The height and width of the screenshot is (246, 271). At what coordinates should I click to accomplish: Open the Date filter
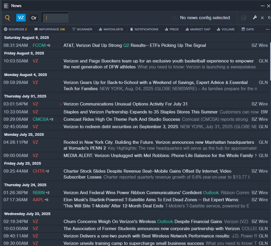click(248, 29)
